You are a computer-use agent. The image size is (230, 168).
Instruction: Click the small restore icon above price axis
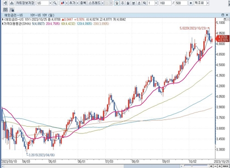(x=225, y=19)
